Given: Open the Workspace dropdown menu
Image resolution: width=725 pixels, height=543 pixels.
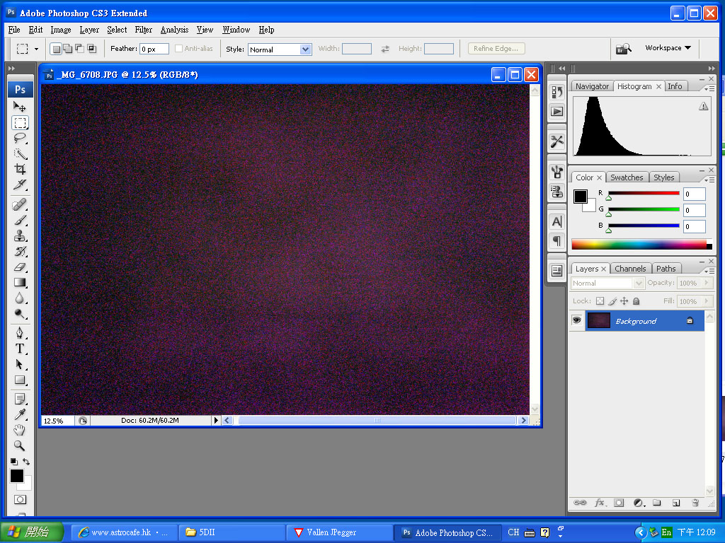Looking at the screenshot, I should point(668,48).
